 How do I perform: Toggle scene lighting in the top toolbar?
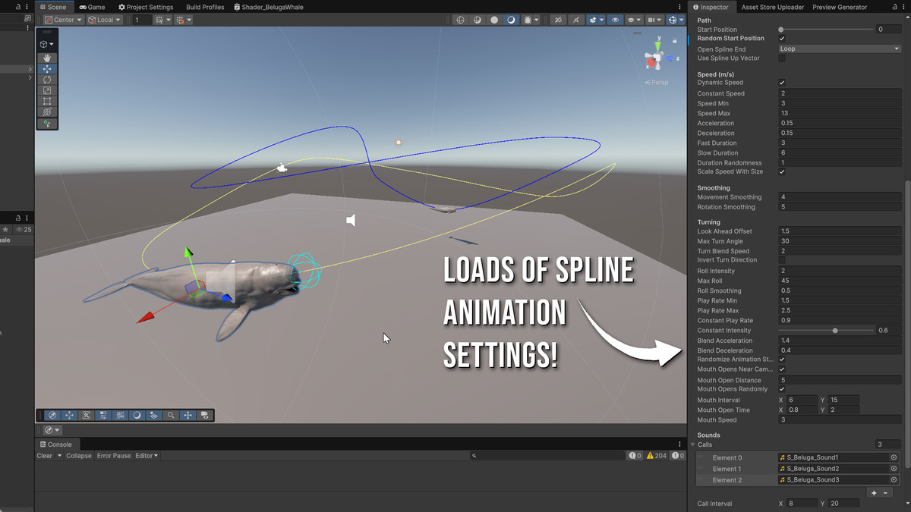(577, 20)
